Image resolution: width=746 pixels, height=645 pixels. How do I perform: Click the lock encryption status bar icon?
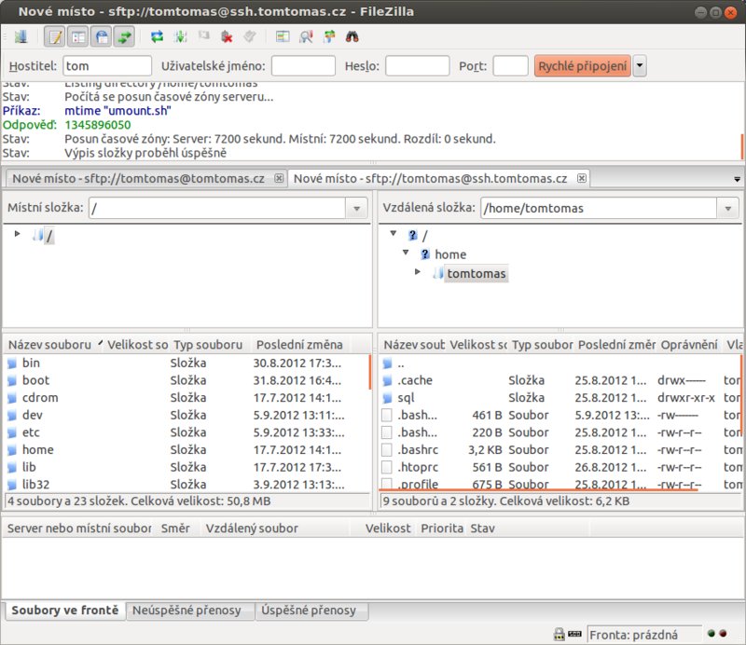tap(559, 634)
